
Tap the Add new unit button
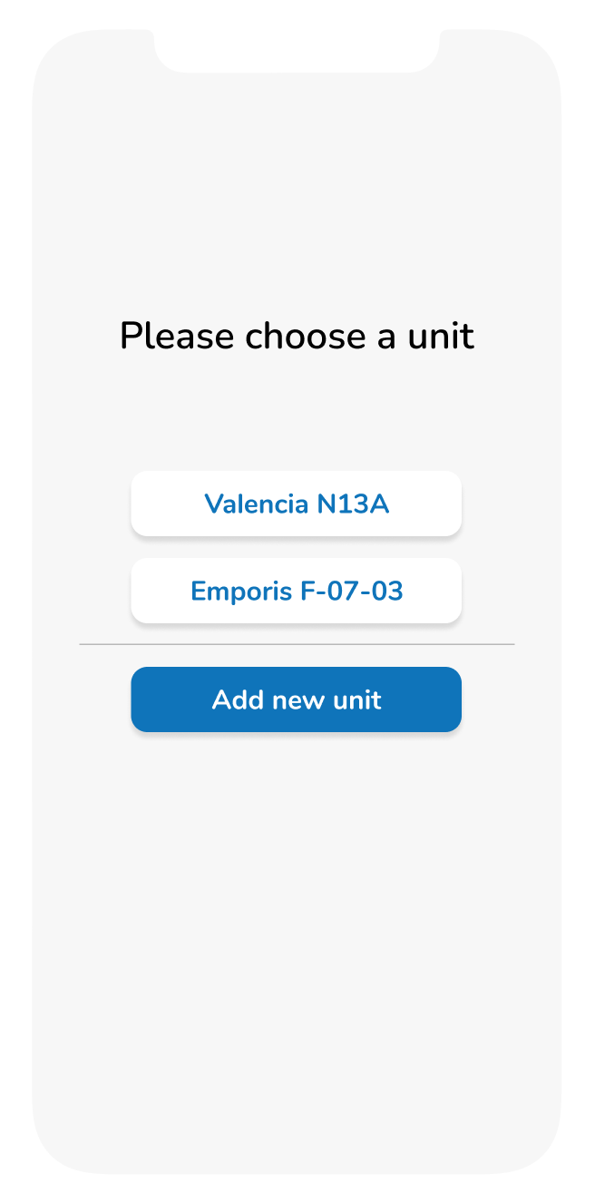coord(297,699)
